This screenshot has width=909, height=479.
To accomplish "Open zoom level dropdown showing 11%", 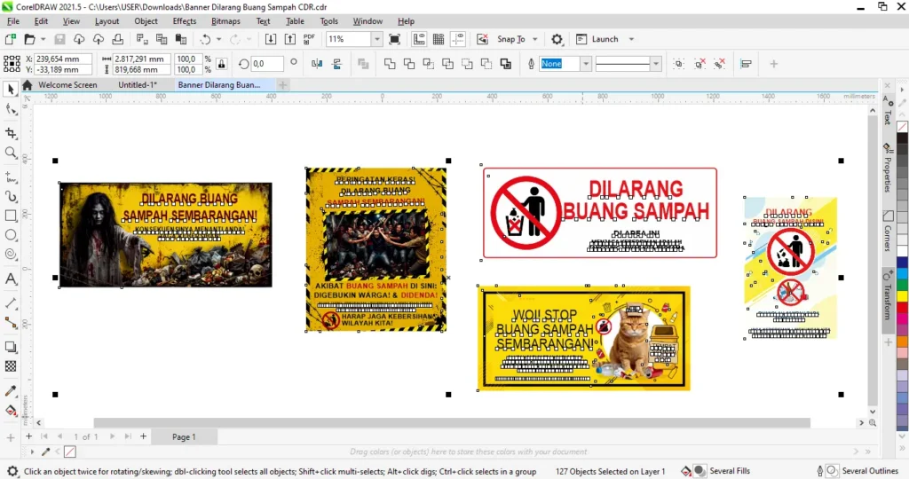I will click(x=376, y=39).
